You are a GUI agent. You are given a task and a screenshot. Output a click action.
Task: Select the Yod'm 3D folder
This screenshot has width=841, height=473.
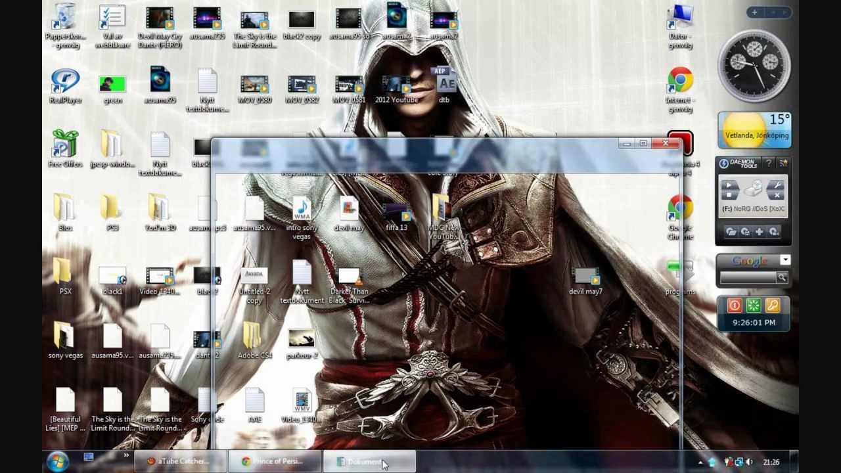160,213
